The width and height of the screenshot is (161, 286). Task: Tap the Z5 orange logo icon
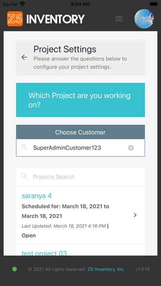(15, 18)
